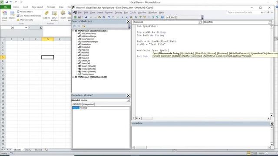Click the Paste icon in the VBA toolbar
The width and height of the screenshot is (278, 156).
pos(99,17)
